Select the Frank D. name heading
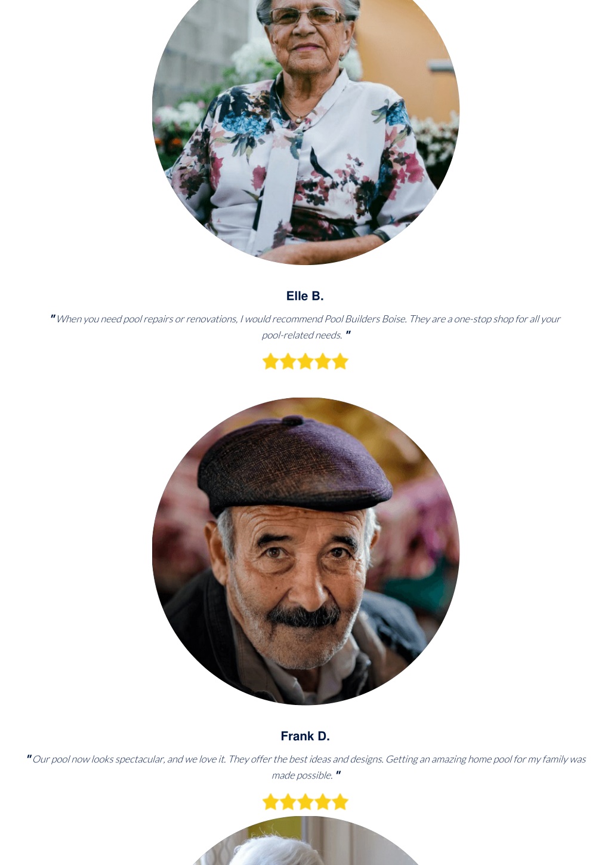This screenshot has width=611, height=865. click(305, 736)
